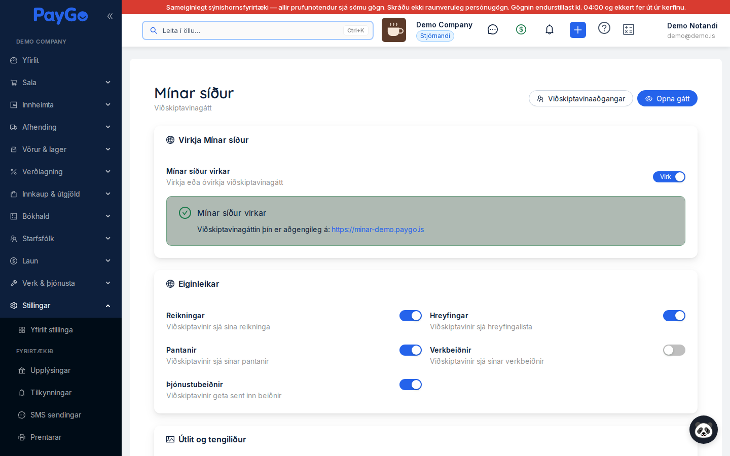Expand the Bókhald menu chevron

click(108, 216)
